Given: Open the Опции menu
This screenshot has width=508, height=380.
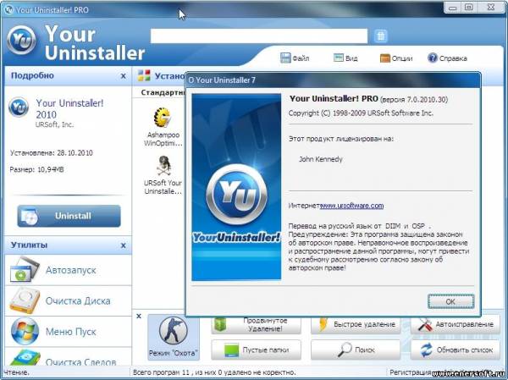Looking at the screenshot, I should (396, 58).
